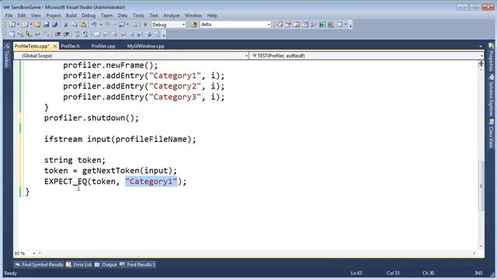Screen dimensions: 497x279
Task: Open the Output panel
Action: [x=106, y=264]
